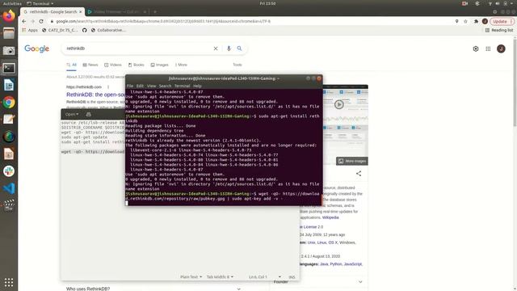Open RethinkDB: the open-source result link
This screenshot has height=291, width=517.
pyautogui.click(x=96, y=95)
